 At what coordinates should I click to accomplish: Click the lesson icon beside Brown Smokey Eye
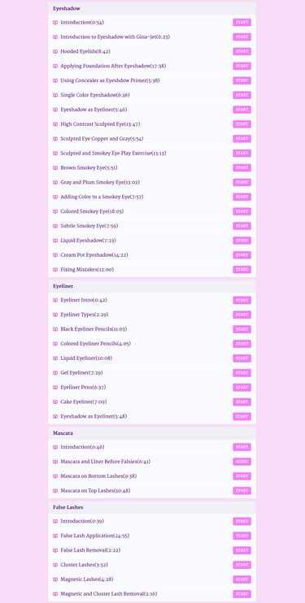tap(55, 168)
